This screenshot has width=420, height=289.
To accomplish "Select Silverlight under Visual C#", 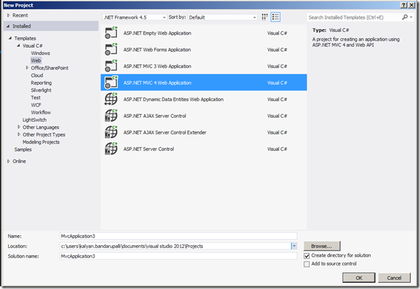I will [x=41, y=90].
